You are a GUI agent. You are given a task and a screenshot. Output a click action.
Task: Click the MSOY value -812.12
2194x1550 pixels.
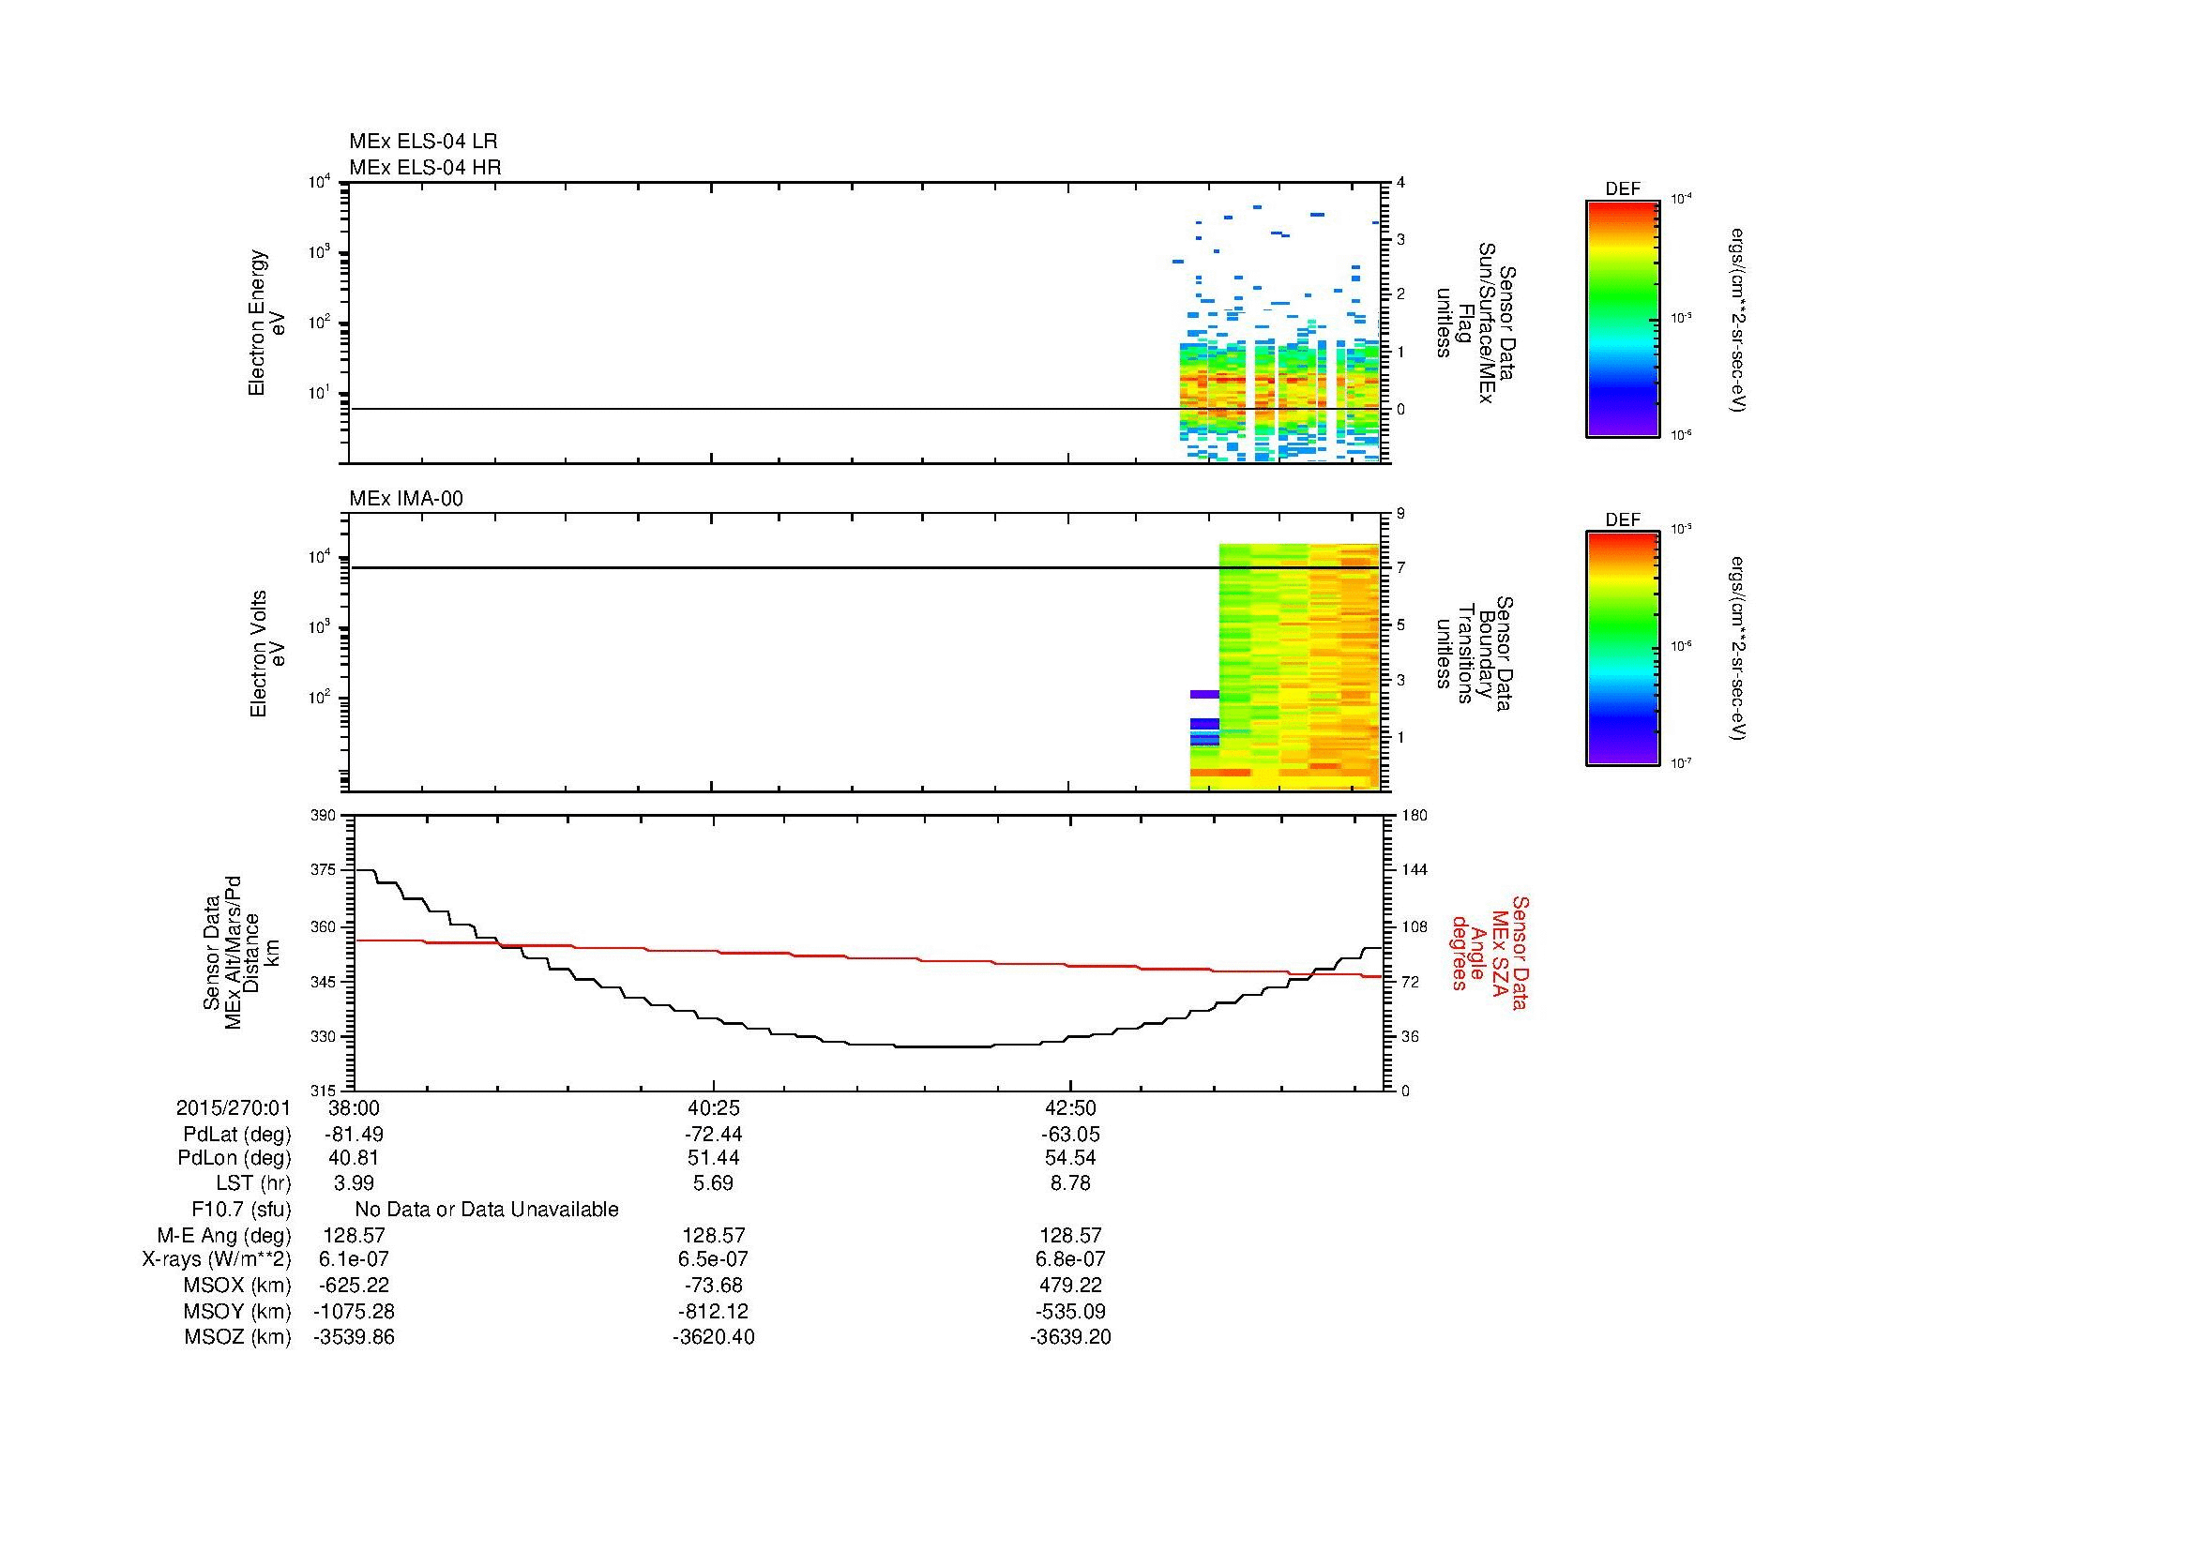713,1311
